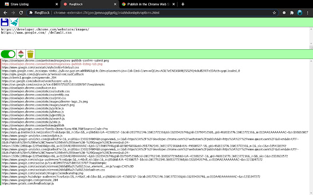Click the https://developer.chrome.com/webstore/images/ rule line
This screenshot has width=313, height=195.
(x=45, y=29)
